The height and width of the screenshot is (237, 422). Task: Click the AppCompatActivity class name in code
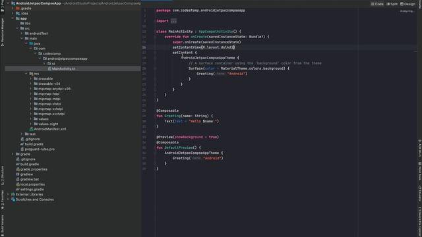pos(216,32)
